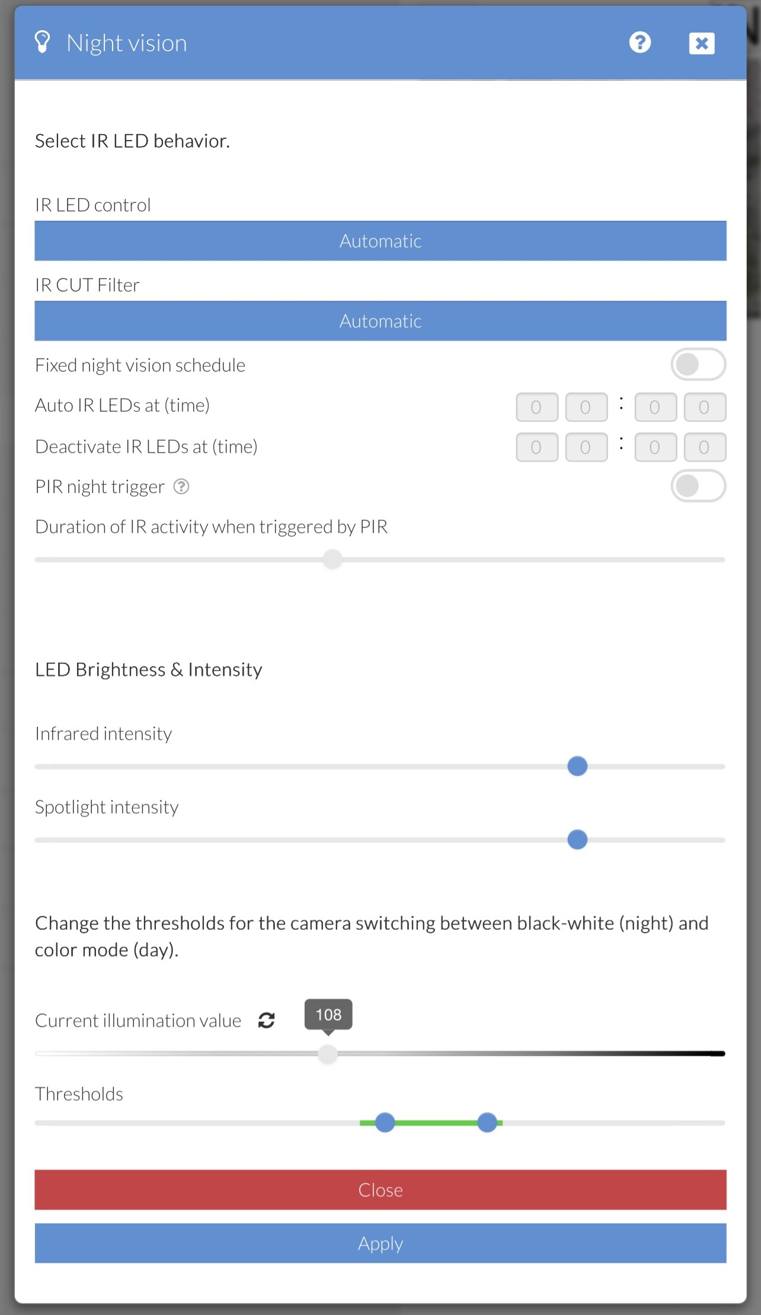The height and width of the screenshot is (1315, 761).
Task: Click the left Thresholds slider handle
Action: coord(385,1122)
